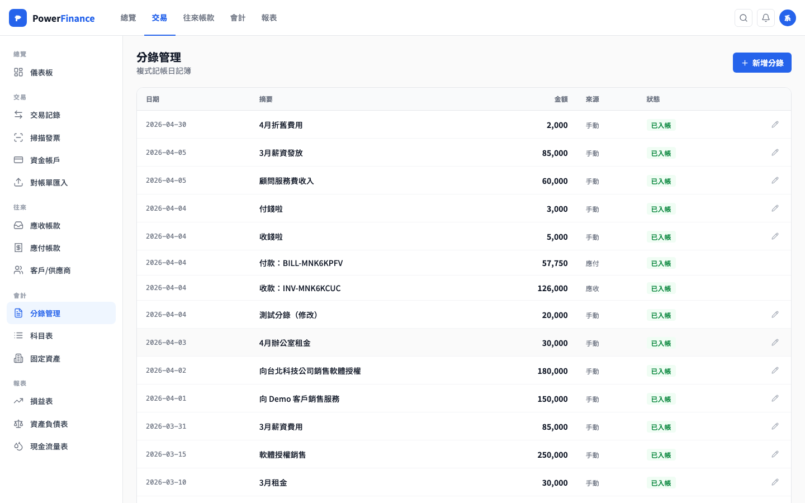Click the 系 user avatar badge

(788, 17)
